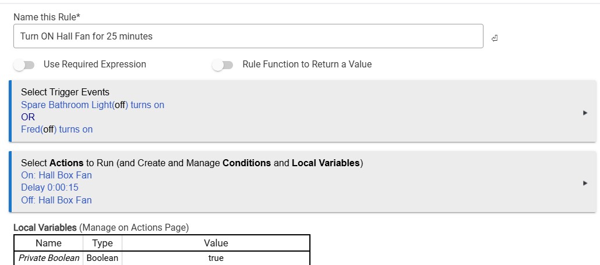Click the Boolean type cell
This screenshot has width=600, height=265.
coord(103,258)
